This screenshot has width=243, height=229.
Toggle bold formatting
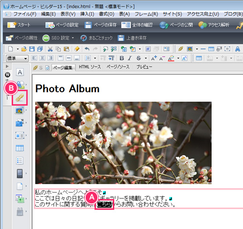point(122,58)
